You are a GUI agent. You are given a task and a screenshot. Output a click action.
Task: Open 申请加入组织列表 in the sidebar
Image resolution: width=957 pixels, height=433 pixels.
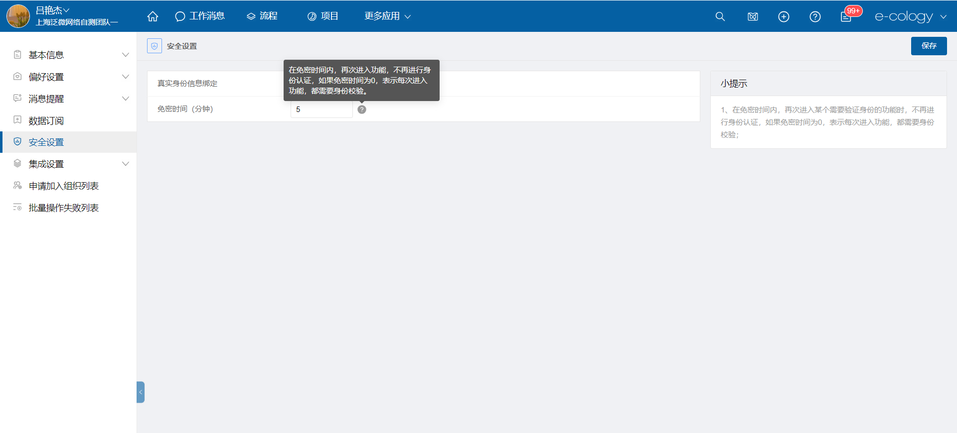pos(63,186)
